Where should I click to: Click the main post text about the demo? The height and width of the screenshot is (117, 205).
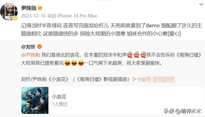(111, 29)
